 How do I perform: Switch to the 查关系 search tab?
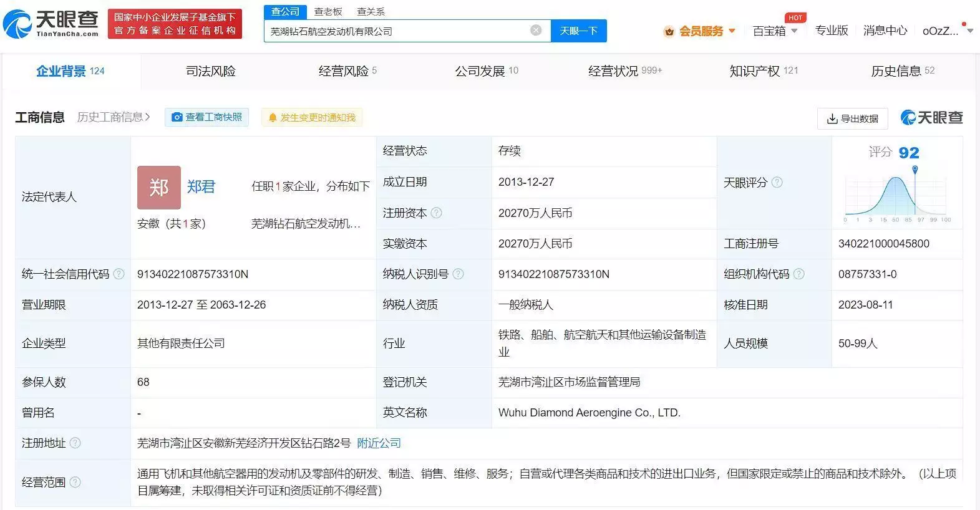click(371, 12)
